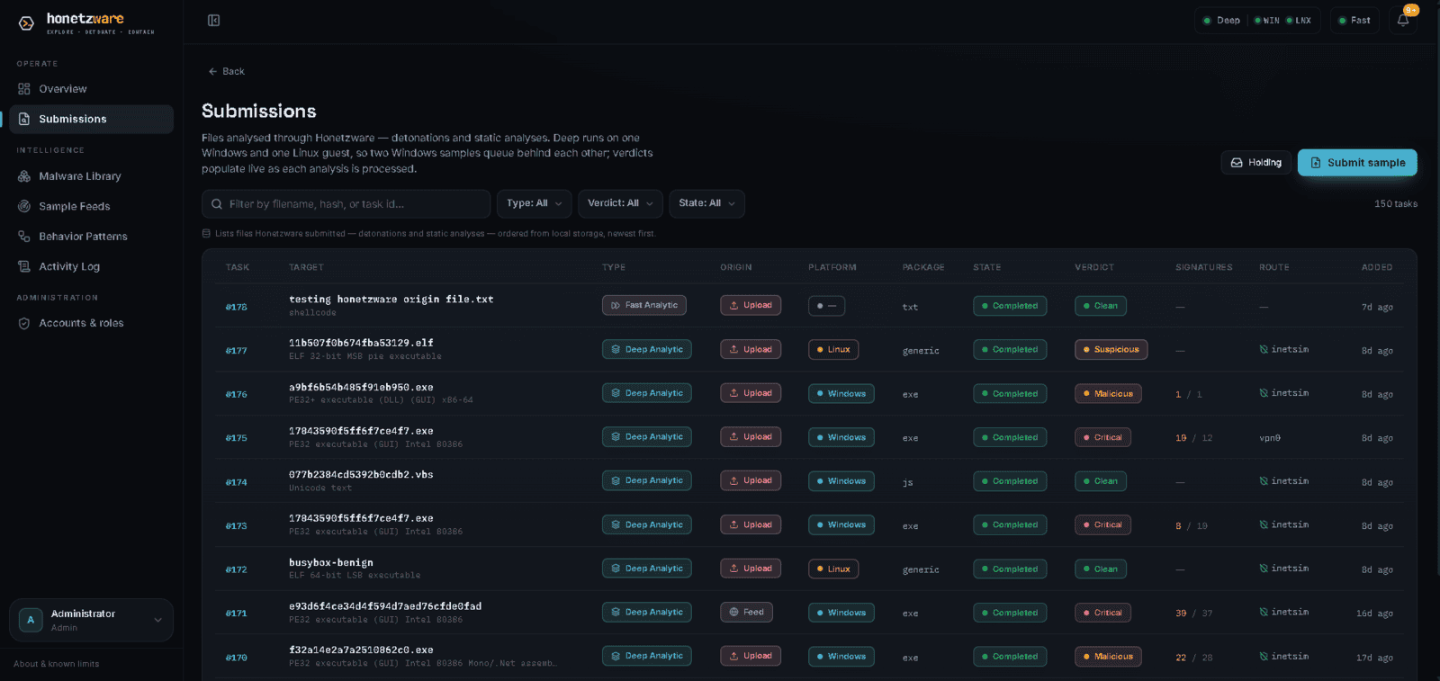Open Behavior Patterns in the sidebar
Image resolution: width=1440 pixels, height=681 pixels.
91,237
